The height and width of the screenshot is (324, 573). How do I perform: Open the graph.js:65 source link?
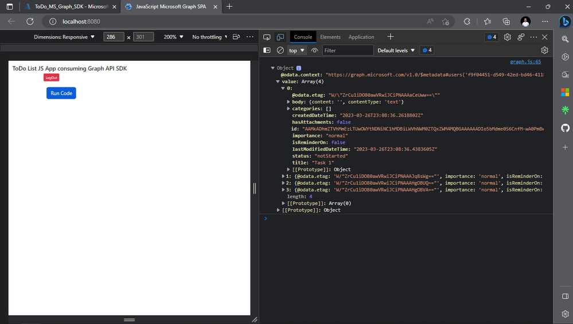tap(525, 62)
